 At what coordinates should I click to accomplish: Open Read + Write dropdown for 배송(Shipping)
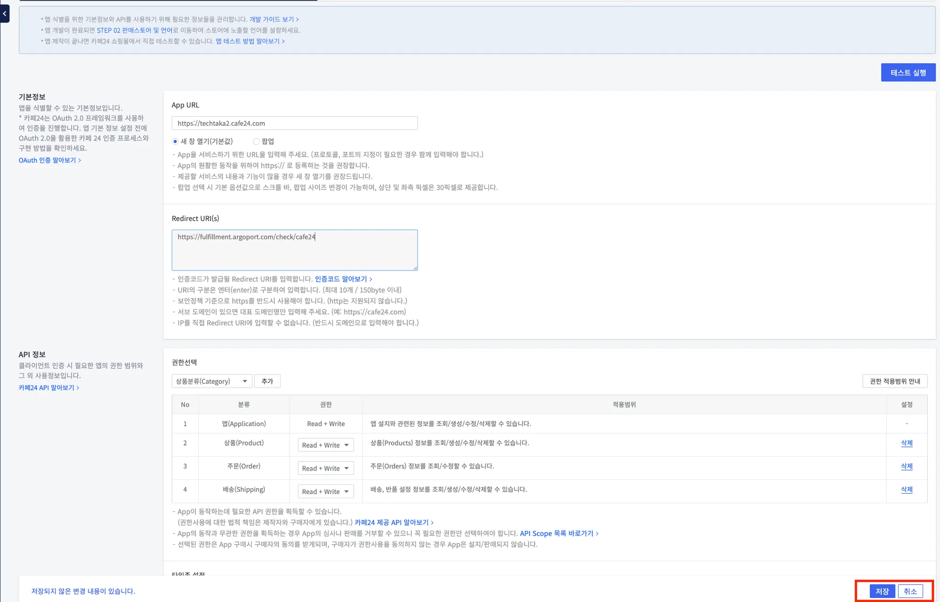[x=325, y=491]
